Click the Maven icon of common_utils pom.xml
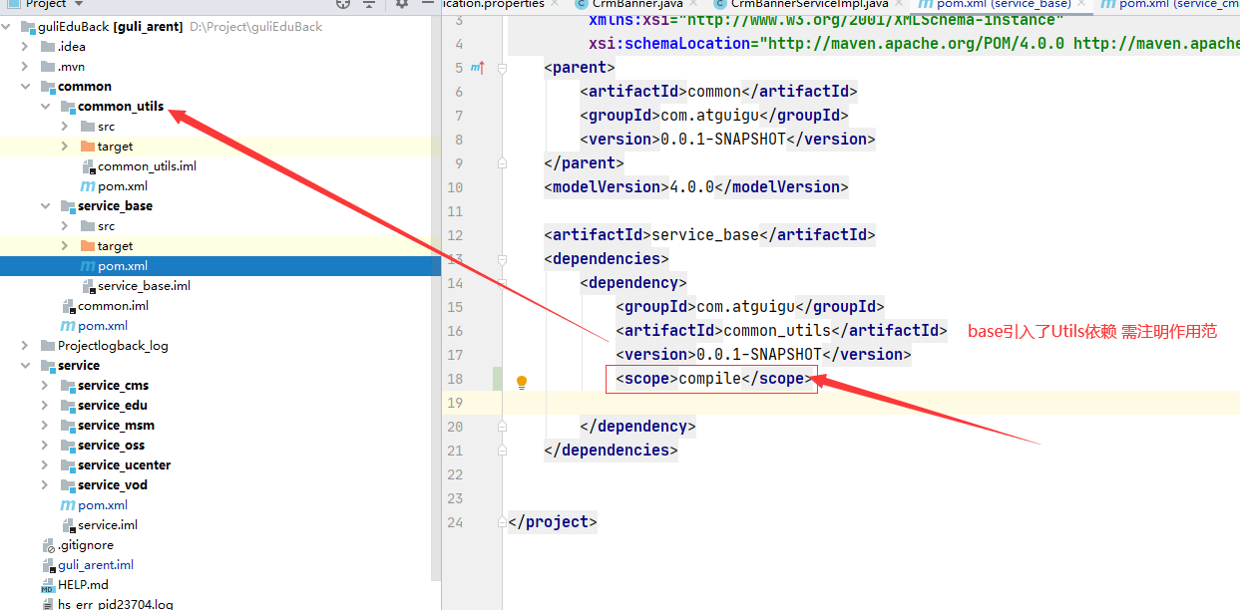 (88, 186)
